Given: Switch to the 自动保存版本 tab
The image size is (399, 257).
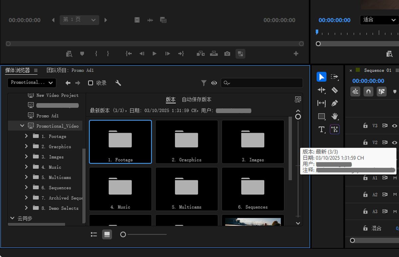Looking at the screenshot, I should pyautogui.click(x=197, y=99).
